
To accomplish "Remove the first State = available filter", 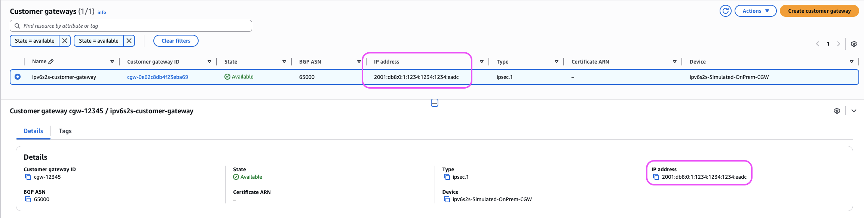I will [65, 41].
